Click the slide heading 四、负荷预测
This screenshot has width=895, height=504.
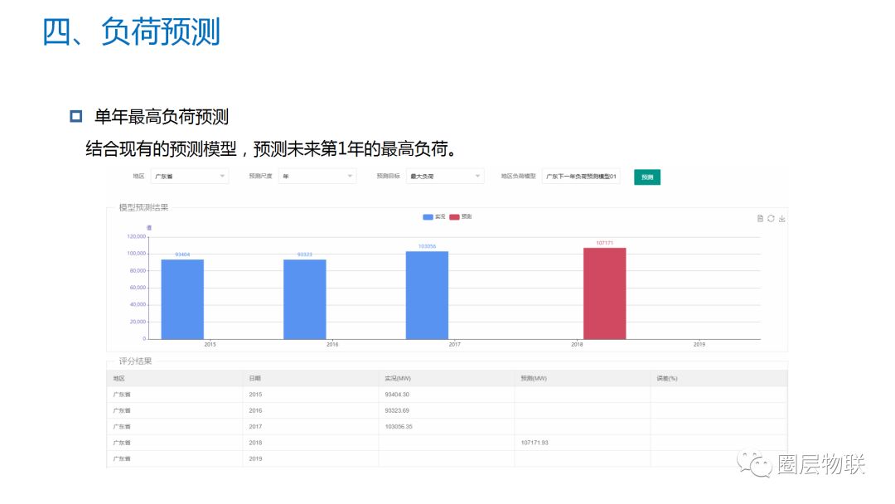pyautogui.click(x=131, y=31)
